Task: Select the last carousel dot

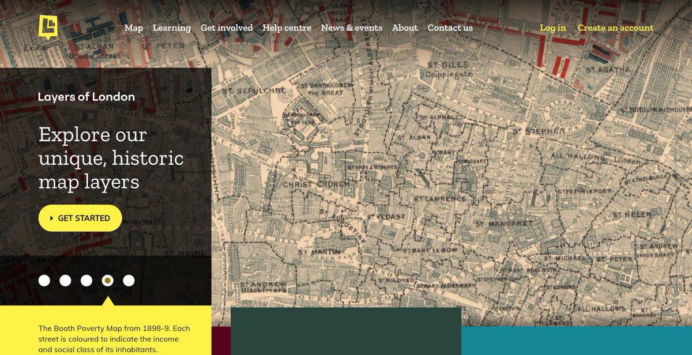Action: click(128, 280)
